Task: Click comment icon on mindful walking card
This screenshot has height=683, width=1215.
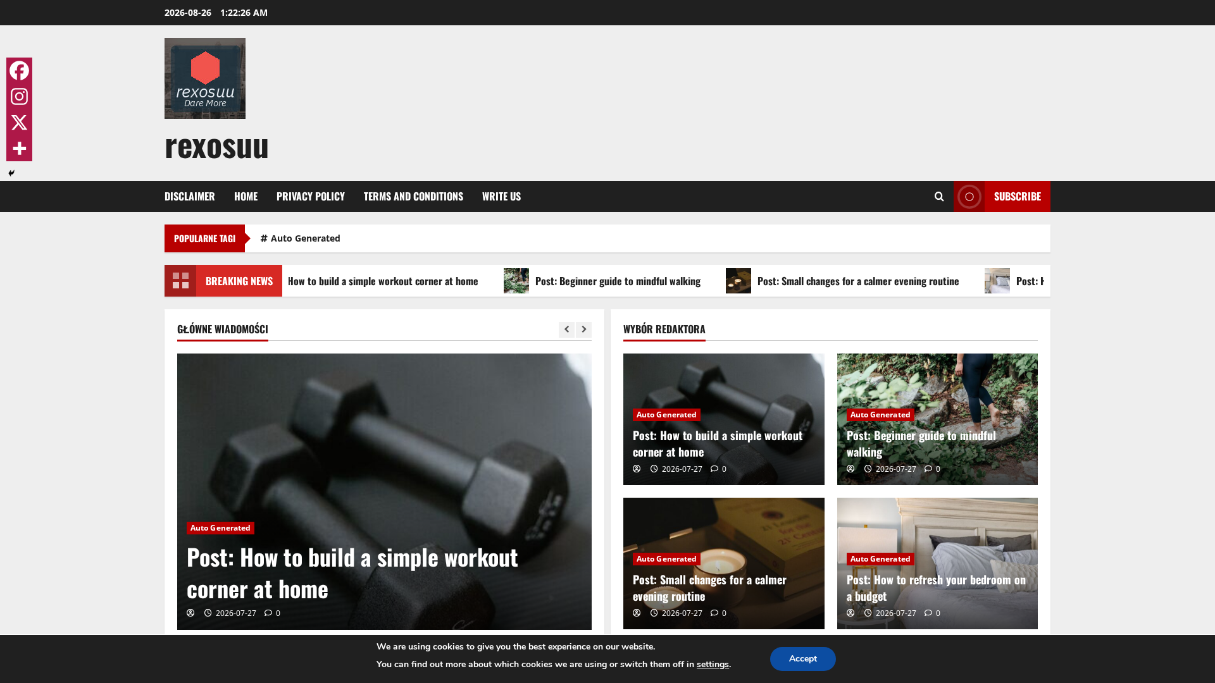Action: click(928, 469)
